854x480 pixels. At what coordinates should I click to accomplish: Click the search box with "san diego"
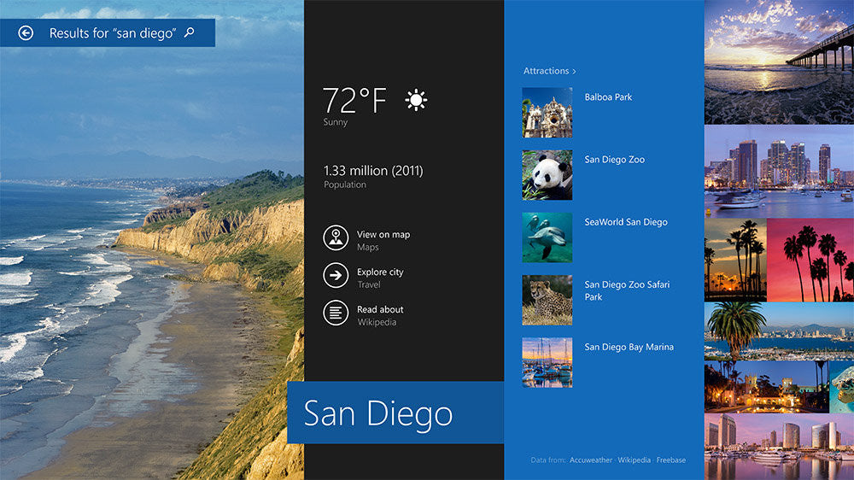click(x=111, y=33)
